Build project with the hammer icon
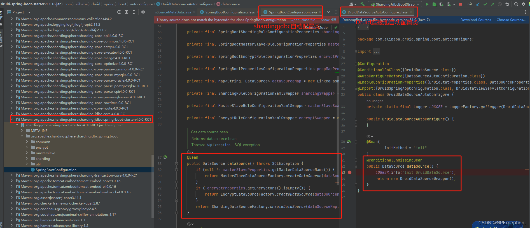530x228 pixels. pos(362,4)
